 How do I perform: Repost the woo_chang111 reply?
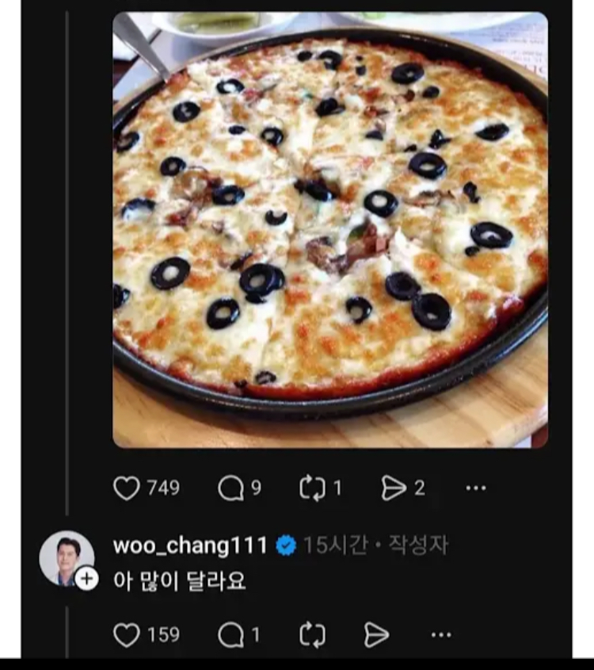313,634
